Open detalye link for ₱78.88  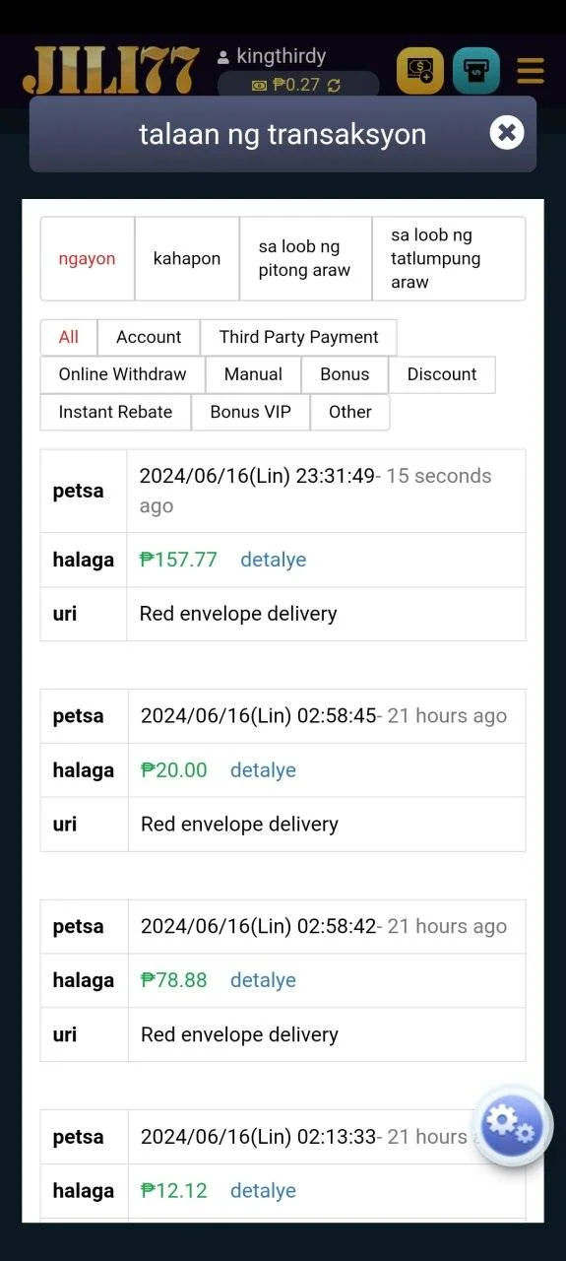(x=263, y=980)
